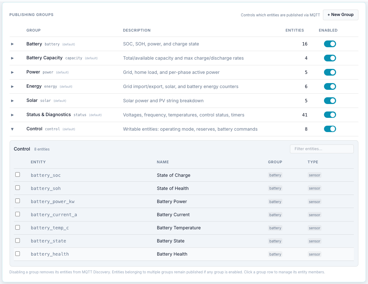Expand the Battery group row
This screenshot has height=284, width=368.
pyautogui.click(x=12, y=44)
